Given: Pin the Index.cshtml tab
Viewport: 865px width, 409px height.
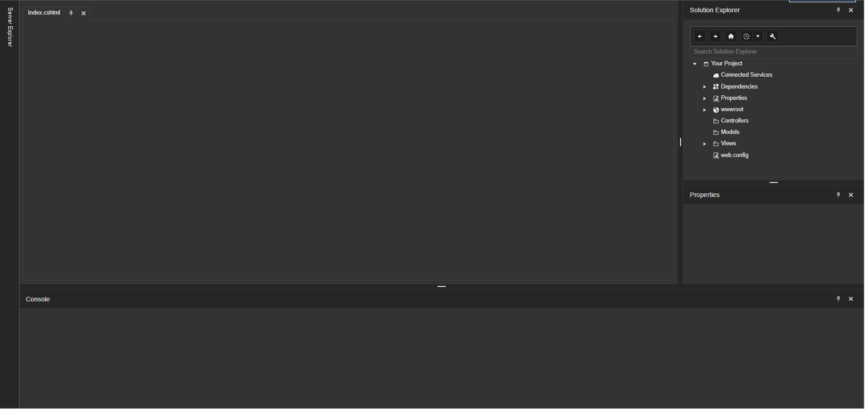Looking at the screenshot, I should 71,13.
